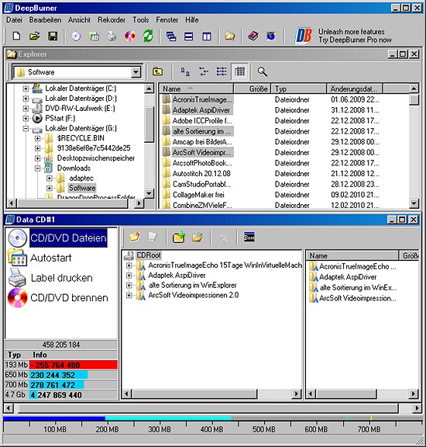
Task: Open Label drucken section
Action: click(x=61, y=278)
